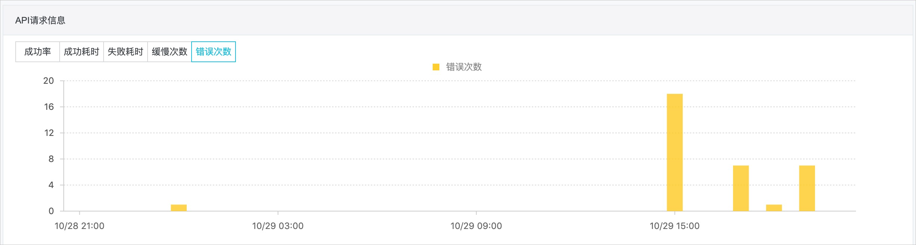Click the y-axis value 12
Image resolution: width=916 pixels, height=245 pixels.
click(x=49, y=133)
